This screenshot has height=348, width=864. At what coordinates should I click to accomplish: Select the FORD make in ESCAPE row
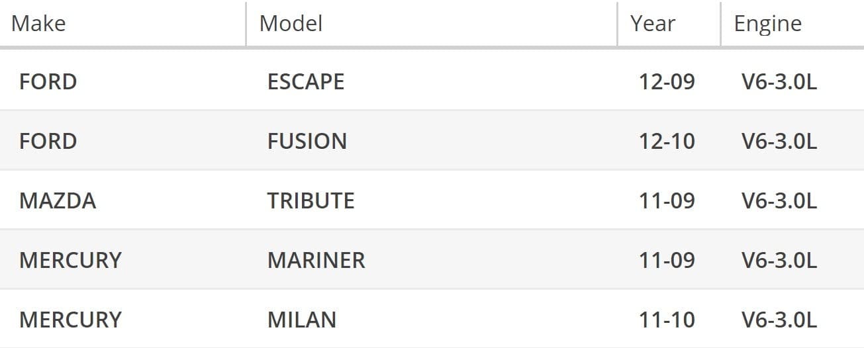48,82
